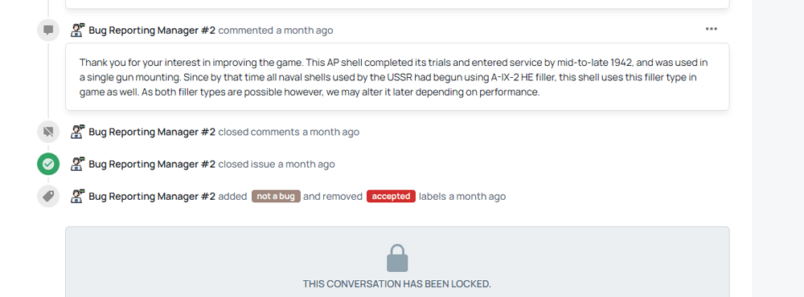This screenshot has width=804, height=297.
Task: Open Bug Reporting Manager #2 link in closed comments row
Action: (x=152, y=132)
